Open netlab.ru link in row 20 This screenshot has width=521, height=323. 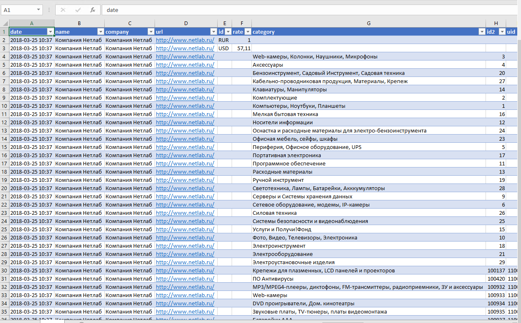coord(185,188)
